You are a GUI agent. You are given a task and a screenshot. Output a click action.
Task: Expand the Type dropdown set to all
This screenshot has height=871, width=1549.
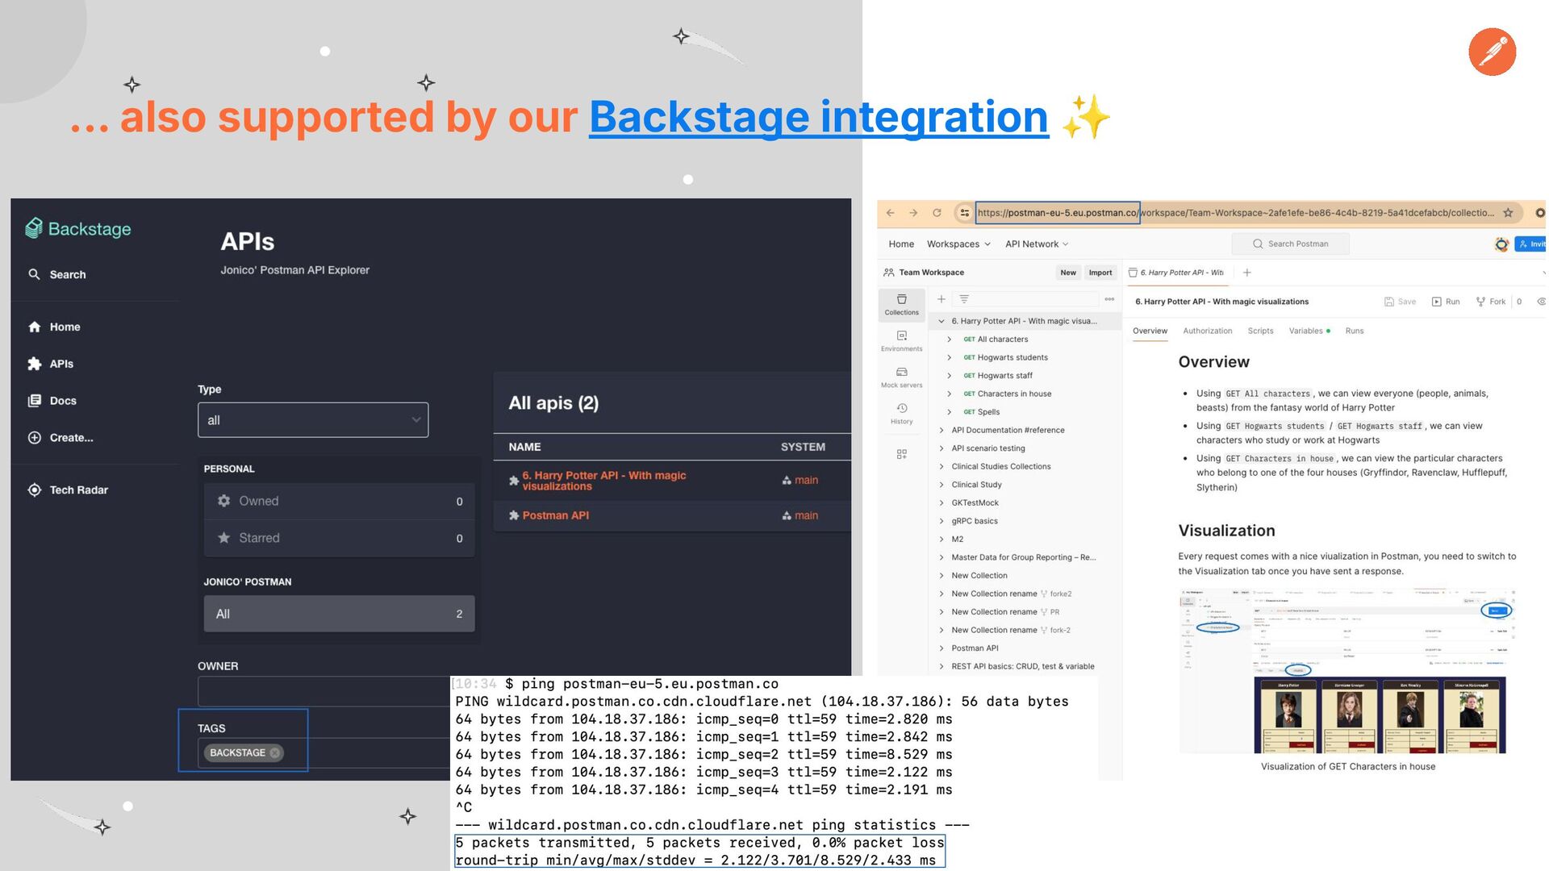coord(313,420)
